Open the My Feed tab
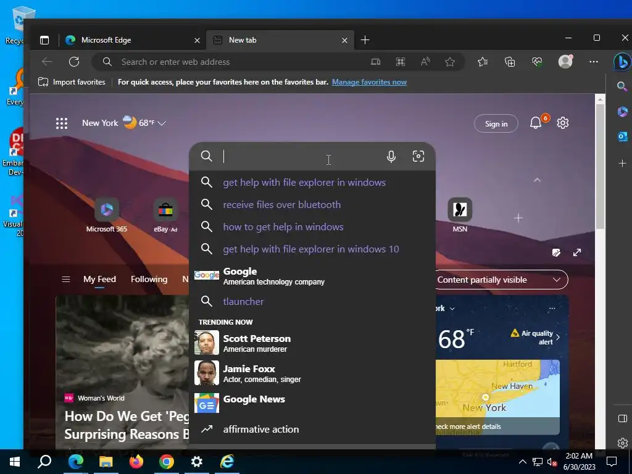Viewport: 632px width, 474px height. 99,279
